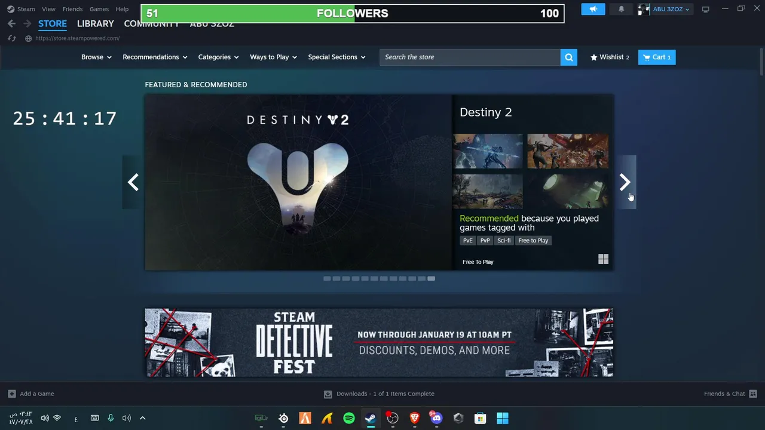Click the plus icon for Add a Game
This screenshot has width=765, height=430.
[x=12, y=394]
